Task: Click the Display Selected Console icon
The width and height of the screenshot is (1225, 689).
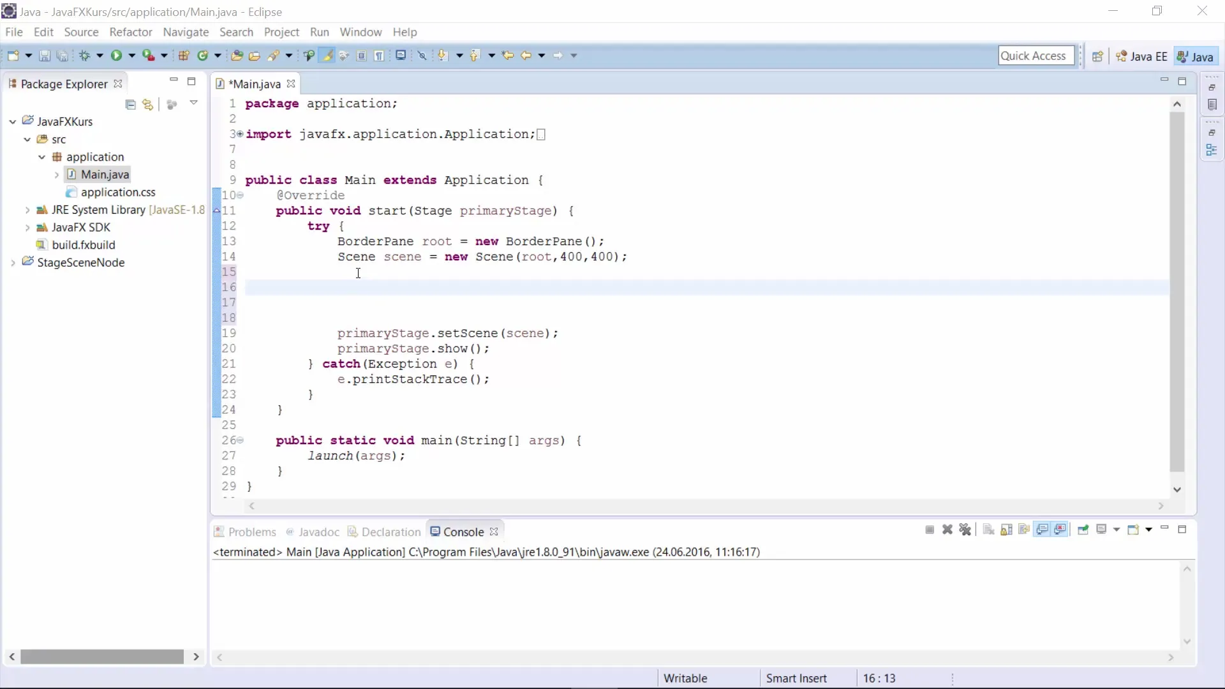Action: click(1101, 530)
